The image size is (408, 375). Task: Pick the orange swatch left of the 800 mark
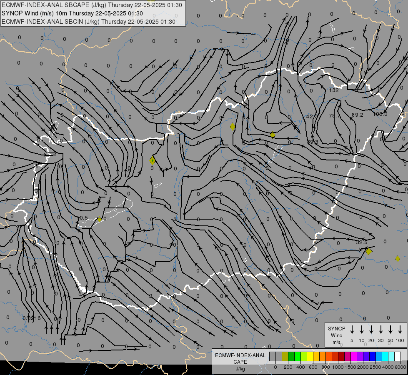tap(323, 357)
